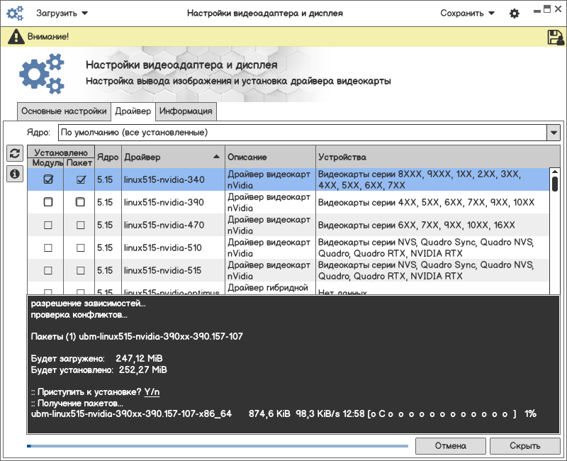Click the gears app icon in title bar

[16, 13]
